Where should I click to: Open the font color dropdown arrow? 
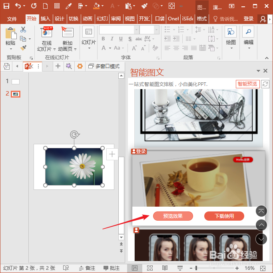click(x=110, y=48)
